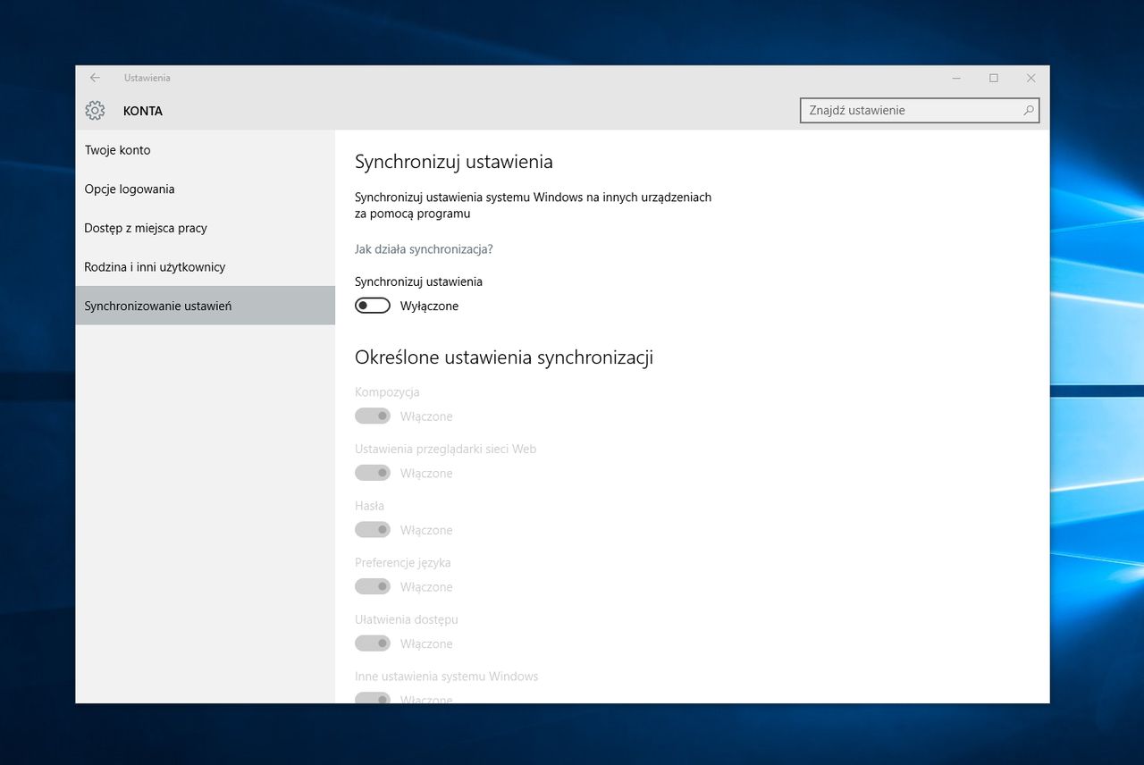Select Synchronizowanie ustawień in the sidebar

(x=206, y=306)
